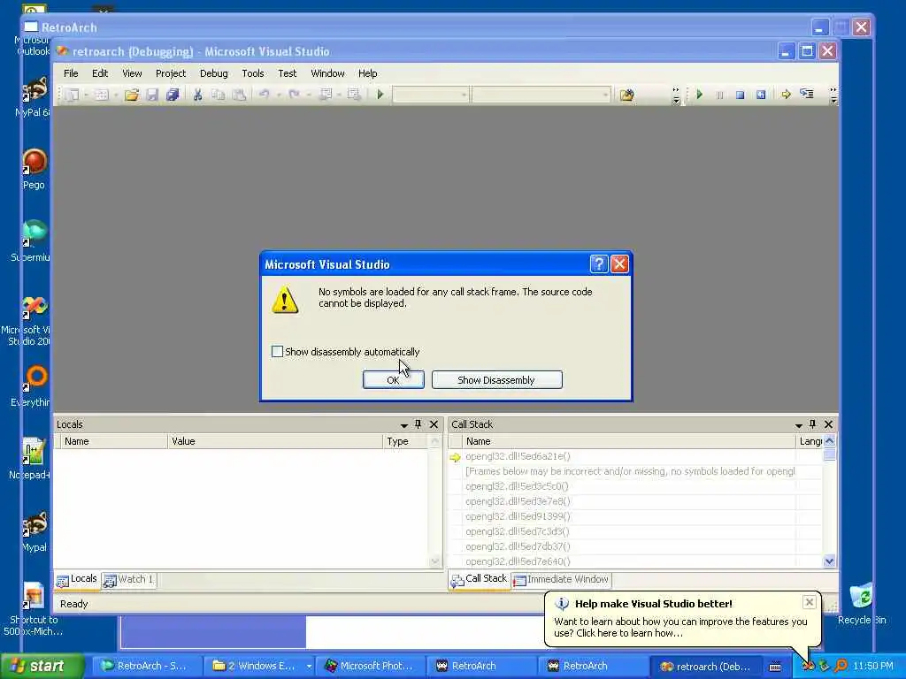This screenshot has width=906, height=679.
Task: Click the Help make Visual Studio better balloon text
Action: (680, 627)
